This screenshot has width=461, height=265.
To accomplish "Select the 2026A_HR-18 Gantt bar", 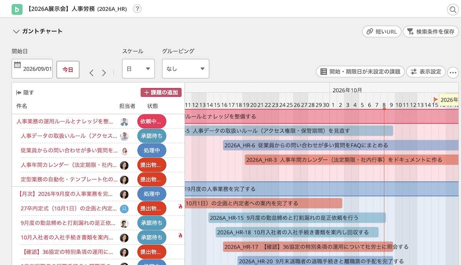I will 297,232.
